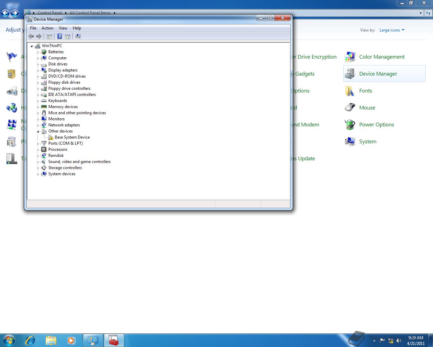This screenshot has width=433, height=347.
Task: Click the Control Panel forward navigation button
Action: pyautogui.click(x=15, y=13)
